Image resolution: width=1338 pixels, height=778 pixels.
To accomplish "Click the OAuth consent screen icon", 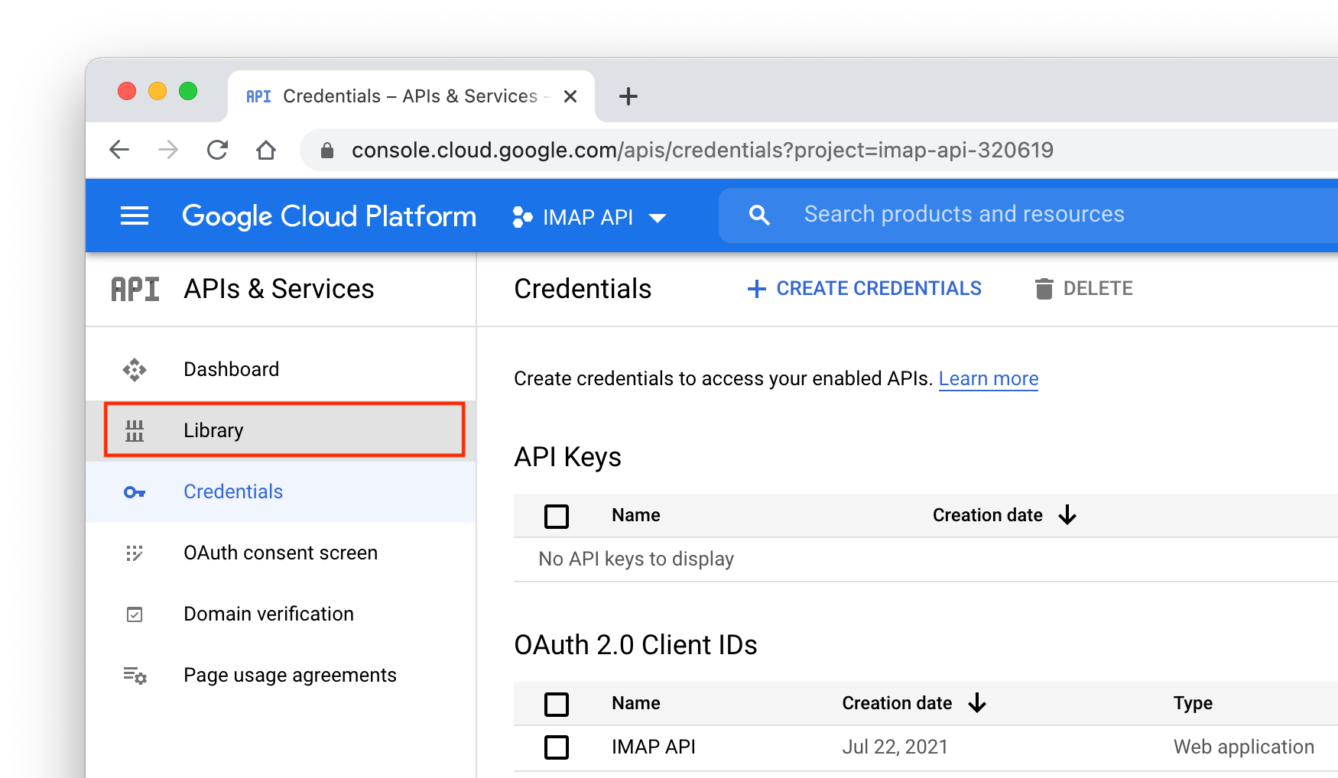I will [135, 553].
